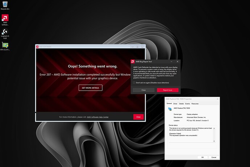Minimize the AMD Bug Report Tool window

tap(171, 61)
